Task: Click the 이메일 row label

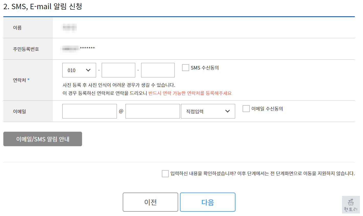Action: [19, 112]
